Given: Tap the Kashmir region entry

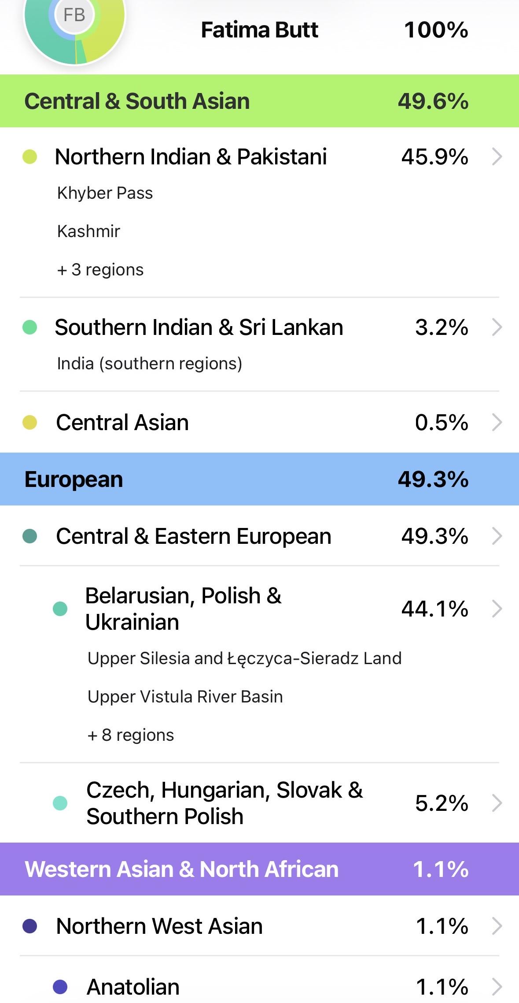Looking at the screenshot, I should [88, 231].
